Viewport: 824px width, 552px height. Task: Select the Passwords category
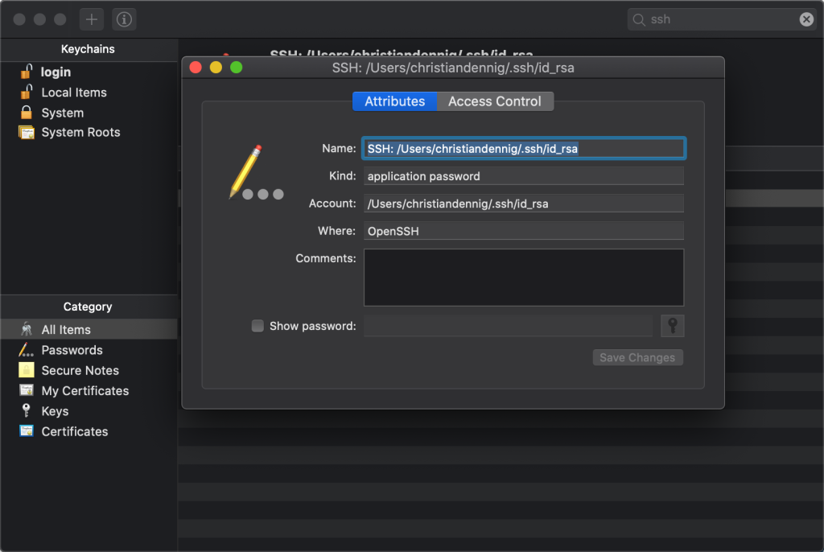click(x=72, y=350)
